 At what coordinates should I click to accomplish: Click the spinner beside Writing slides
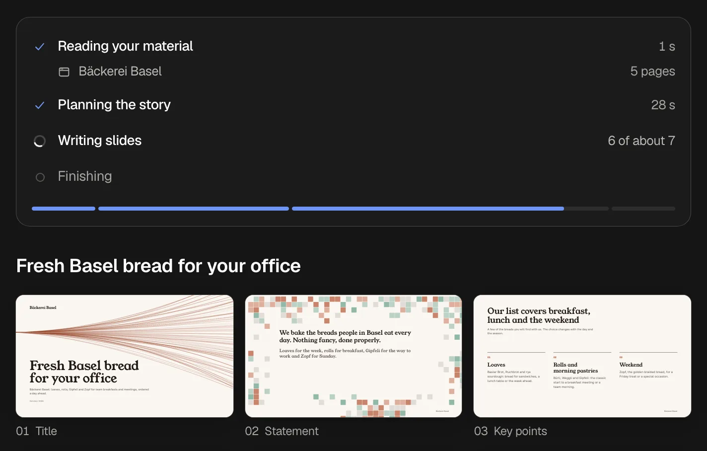[x=40, y=141]
